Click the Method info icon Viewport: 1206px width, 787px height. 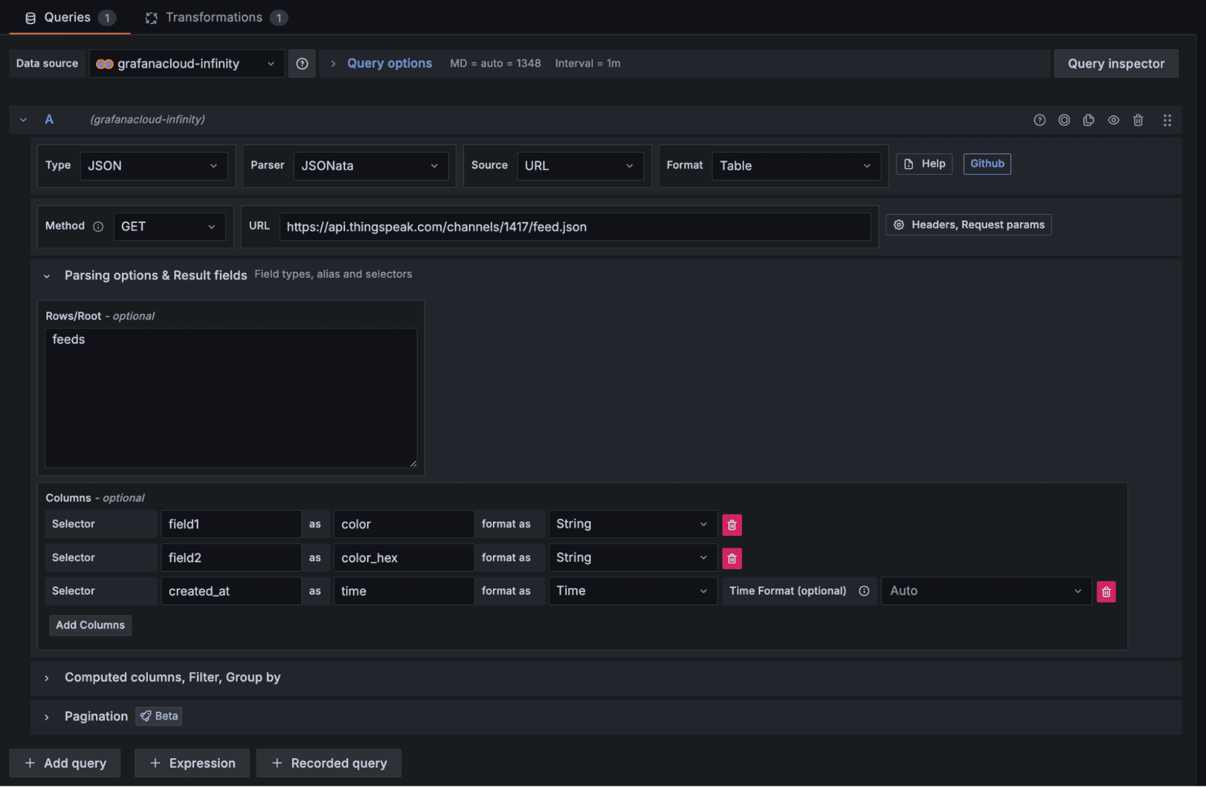98,227
